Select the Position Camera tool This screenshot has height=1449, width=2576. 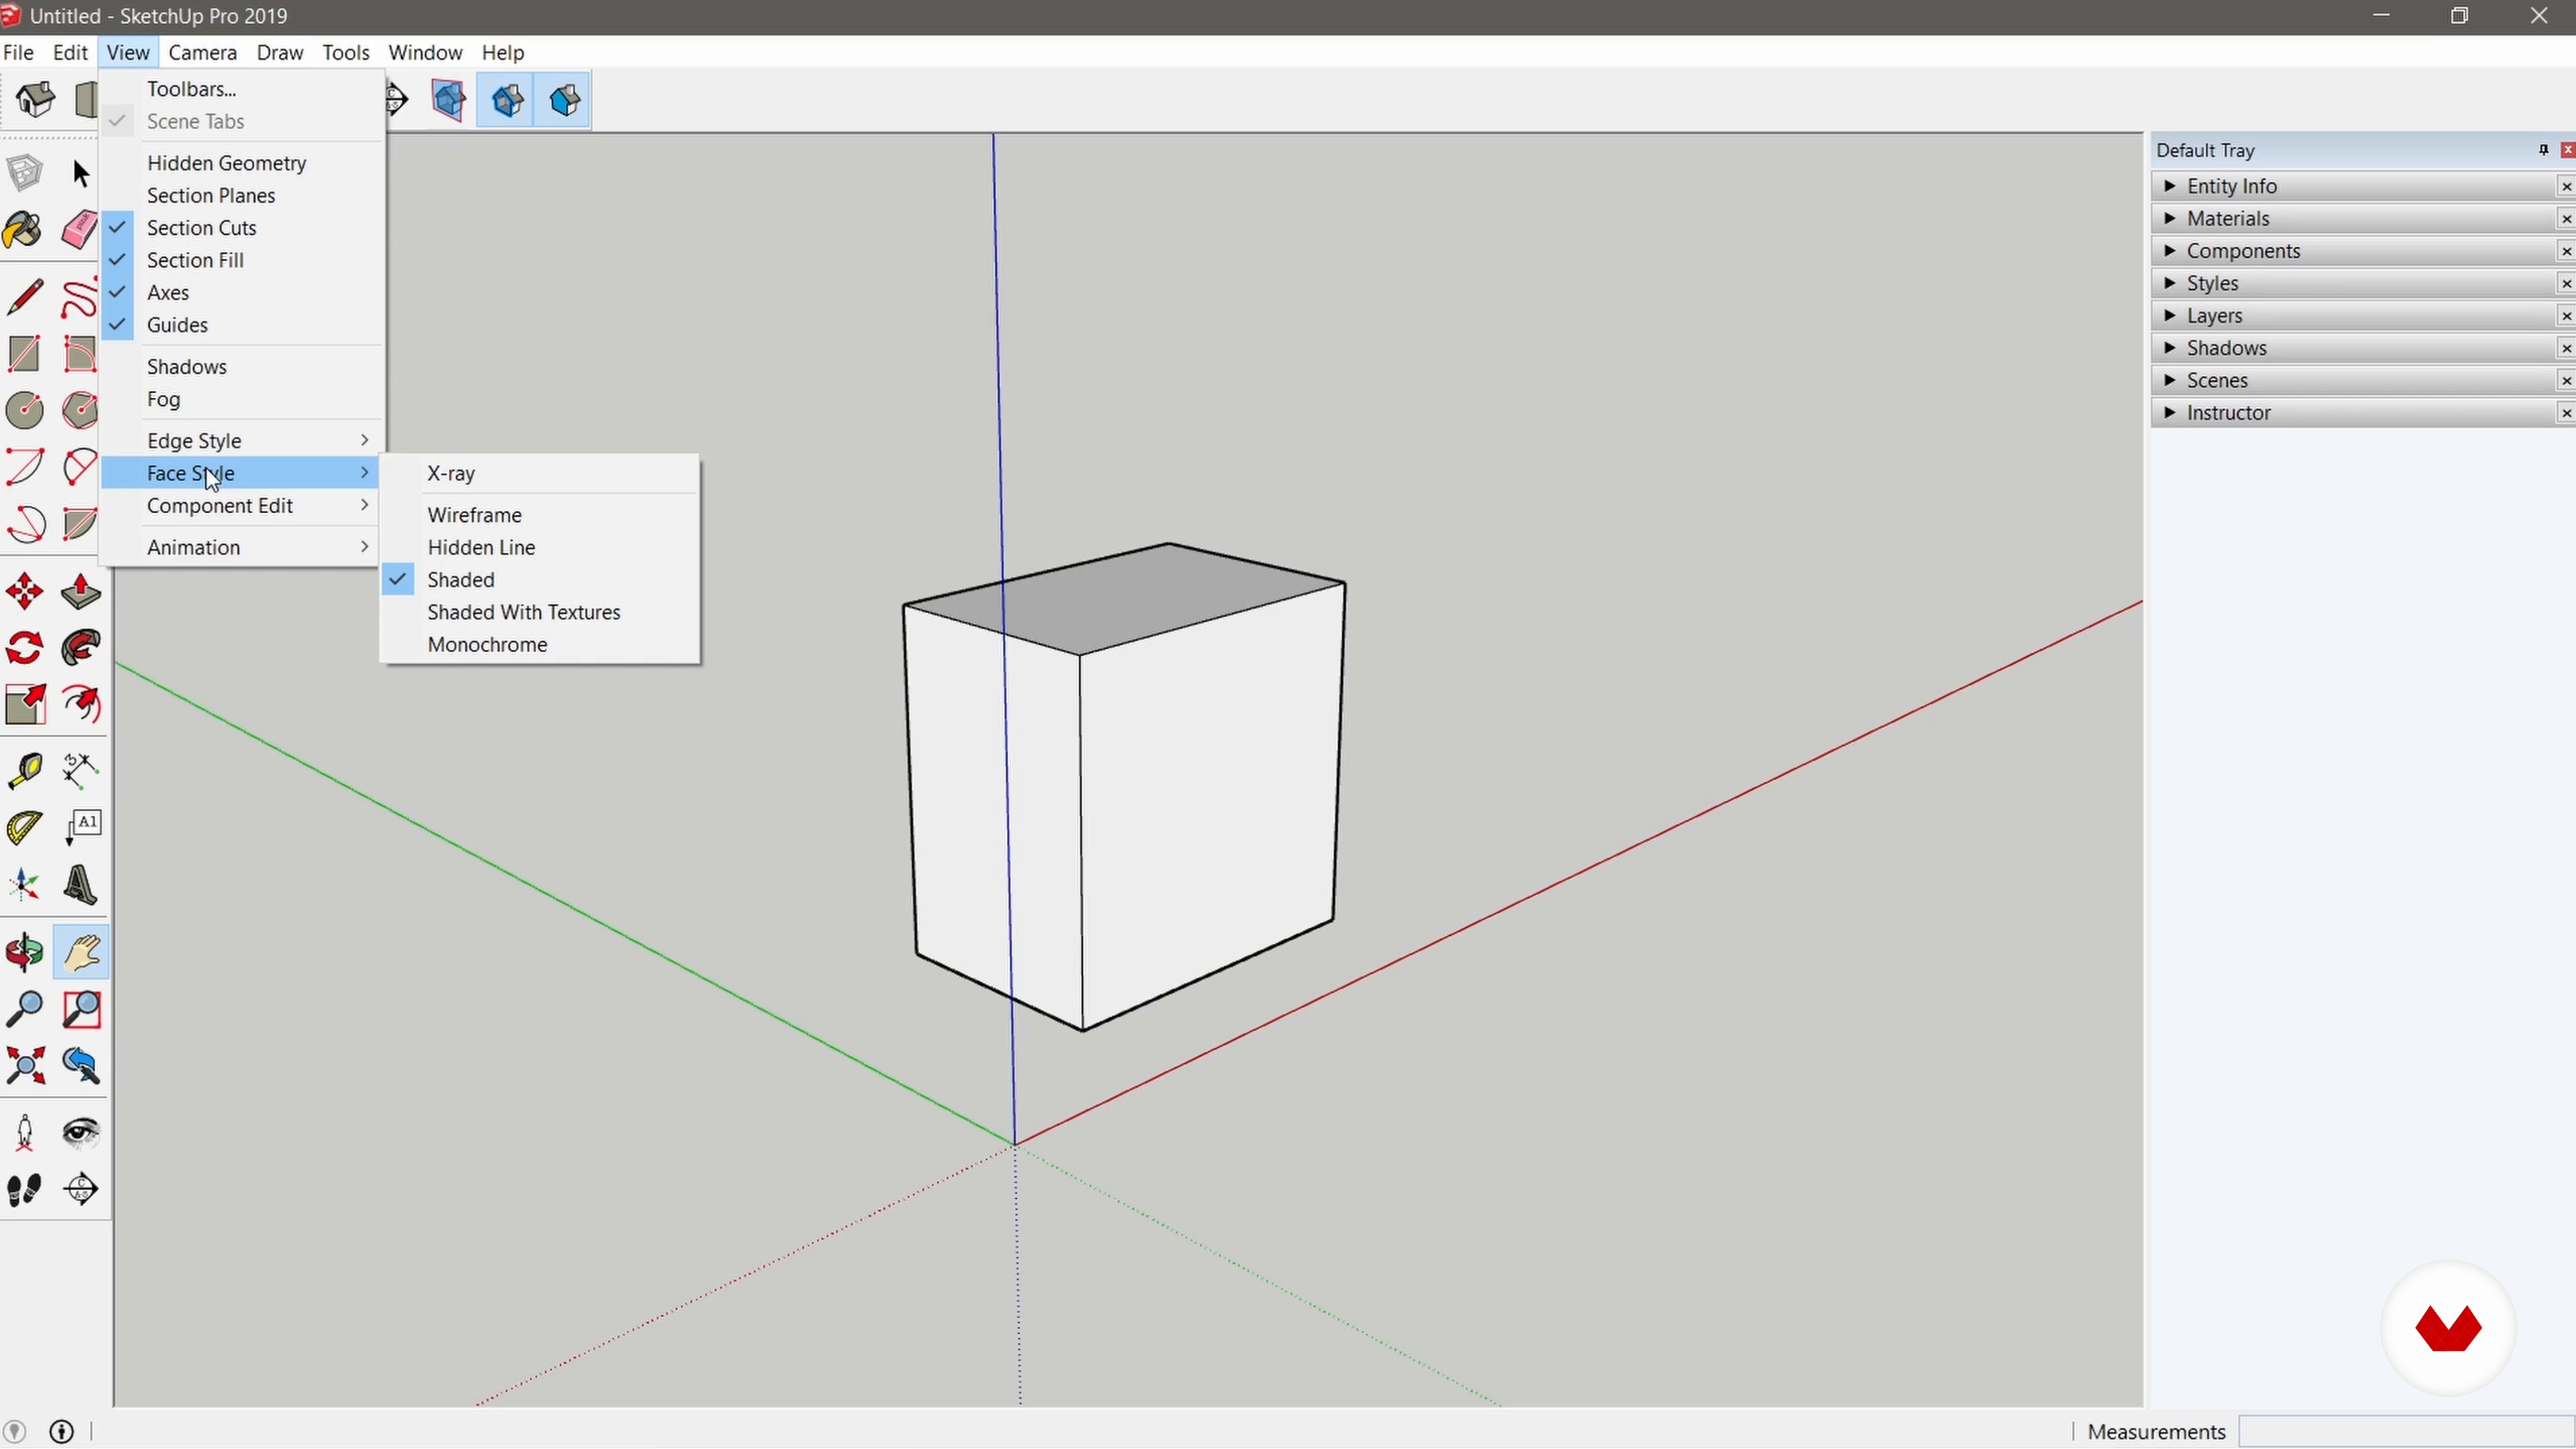(24, 1133)
